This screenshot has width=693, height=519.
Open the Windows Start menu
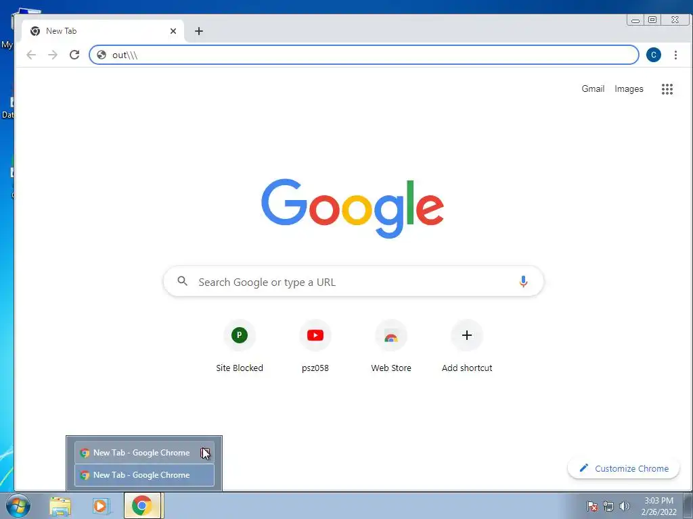(18, 505)
